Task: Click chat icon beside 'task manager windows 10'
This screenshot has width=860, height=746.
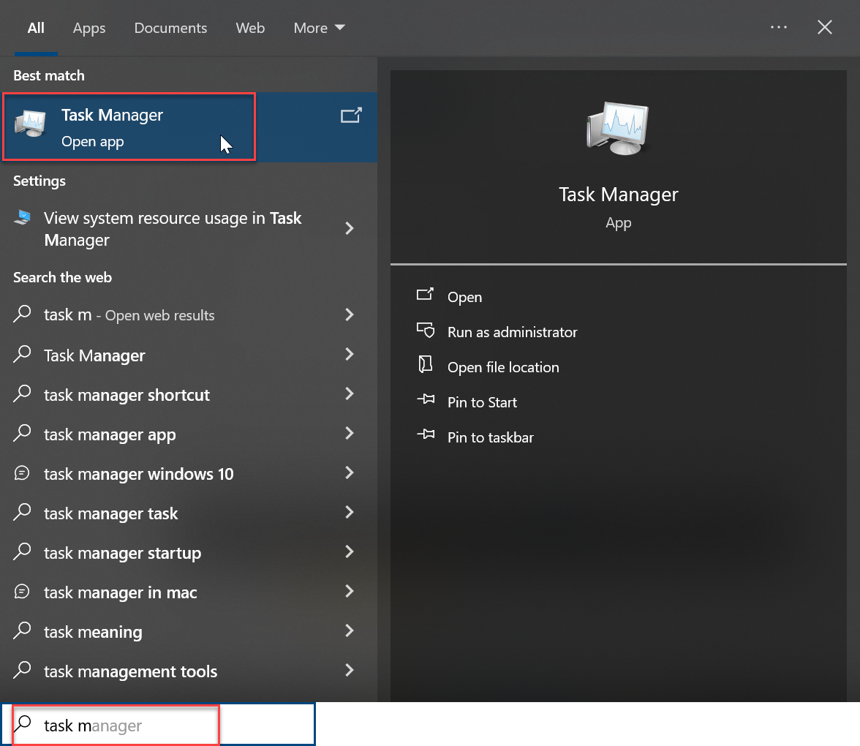Action: [22, 472]
